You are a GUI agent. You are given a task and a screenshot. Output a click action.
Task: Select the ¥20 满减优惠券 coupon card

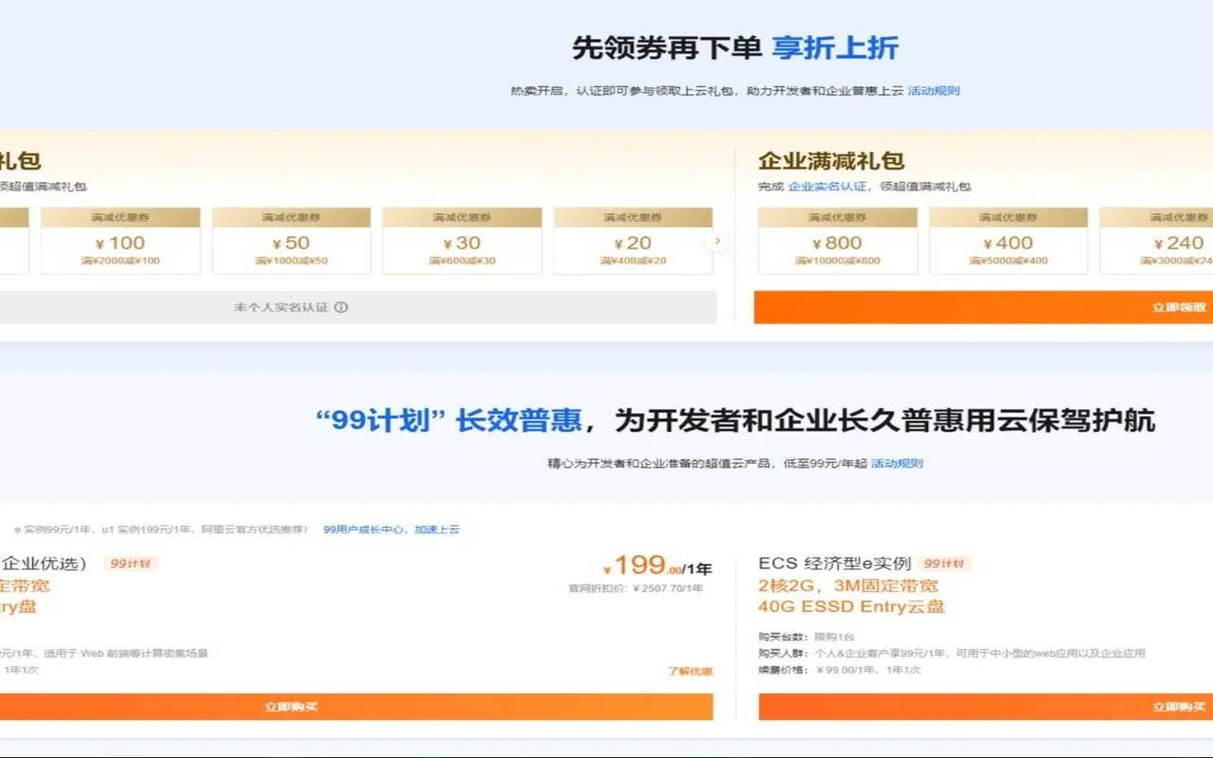633,242
